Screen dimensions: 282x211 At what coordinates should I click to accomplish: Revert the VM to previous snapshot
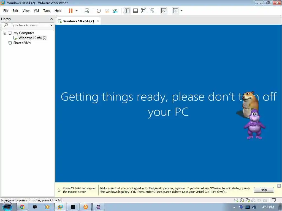coord(107,11)
